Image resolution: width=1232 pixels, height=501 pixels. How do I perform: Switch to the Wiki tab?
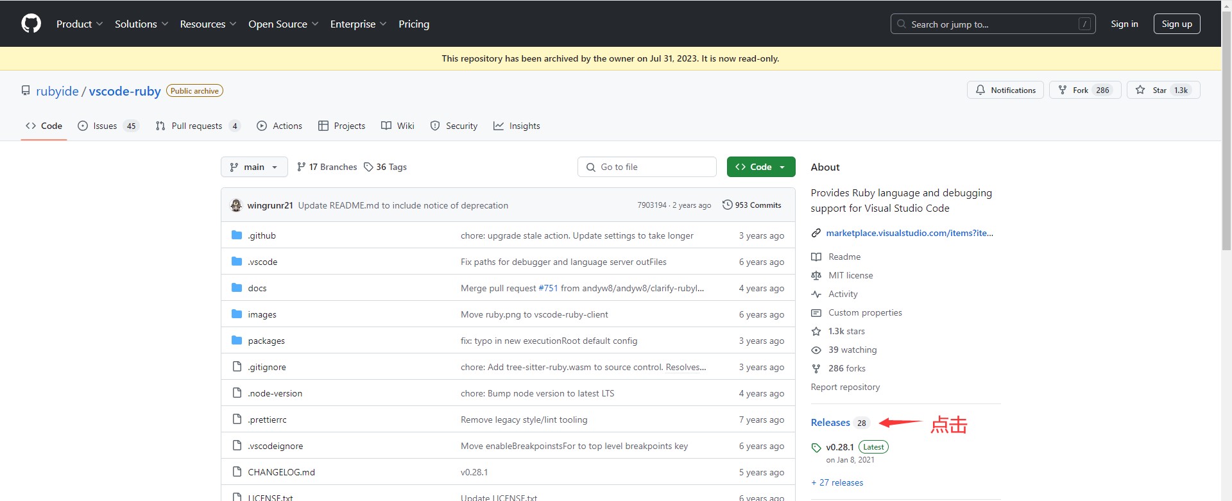[x=398, y=126]
